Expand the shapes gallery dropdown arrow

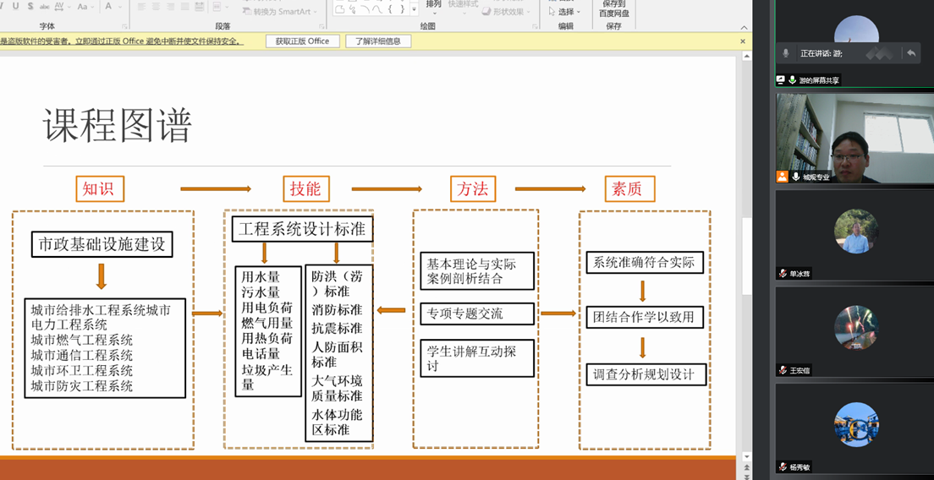[414, 10]
